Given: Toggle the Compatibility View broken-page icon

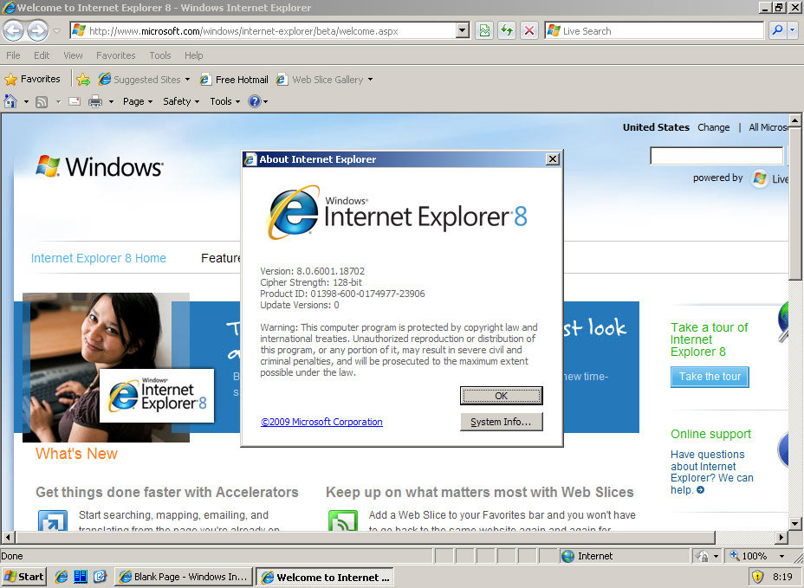Looking at the screenshot, I should pyautogui.click(x=484, y=31).
